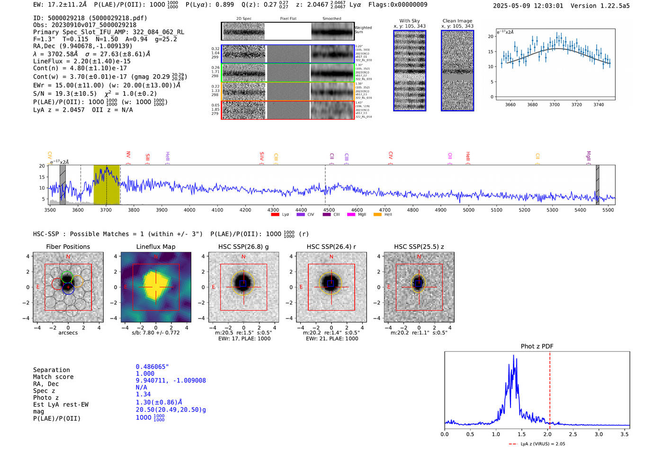
Task: Open the With Sky cutout image
Action: click(410, 71)
